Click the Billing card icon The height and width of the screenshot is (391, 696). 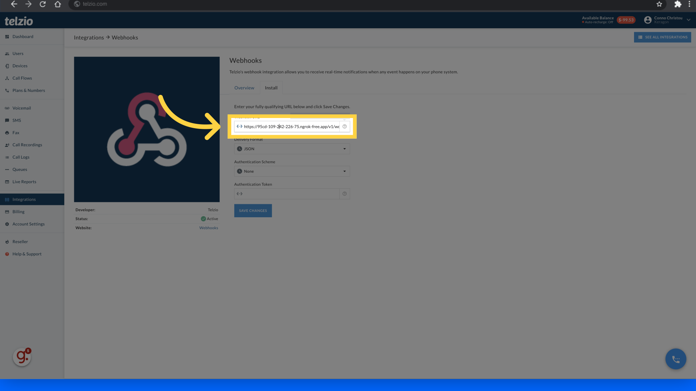point(7,212)
